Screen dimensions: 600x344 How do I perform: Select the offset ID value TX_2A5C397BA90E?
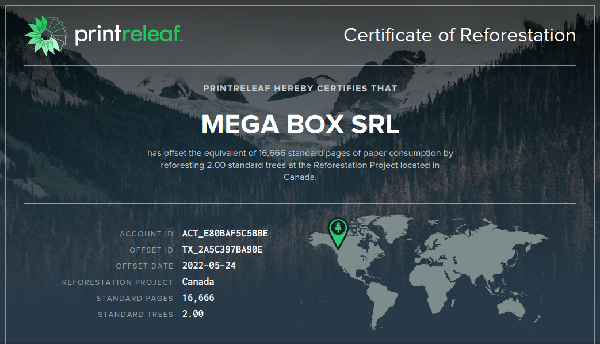pos(222,250)
